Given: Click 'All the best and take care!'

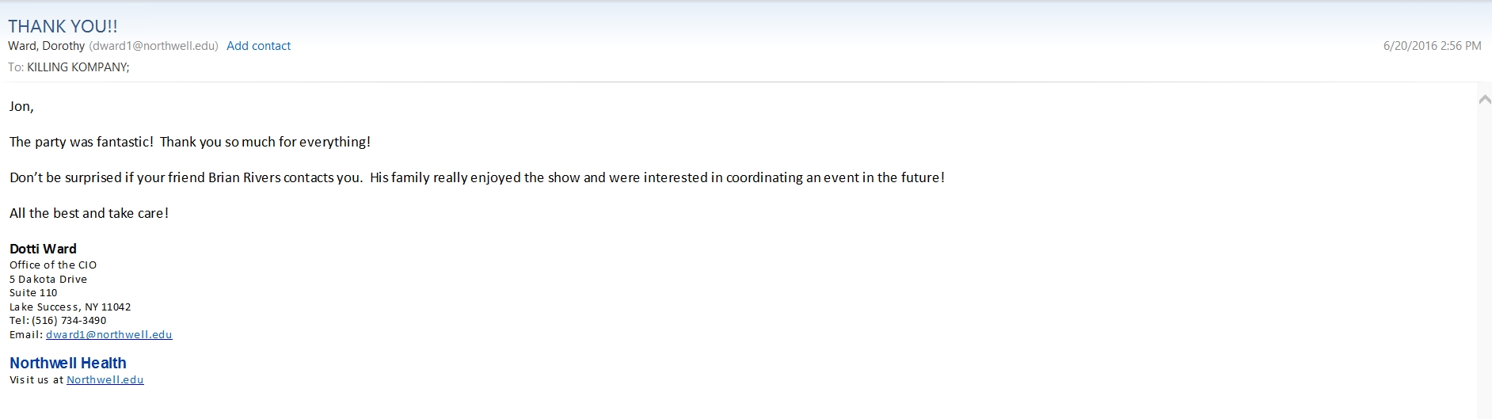Looking at the screenshot, I should [89, 213].
